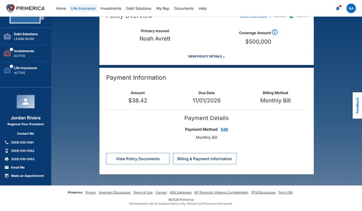362x211 pixels.
Task: Open the Contact footer link
Action: [161, 192]
